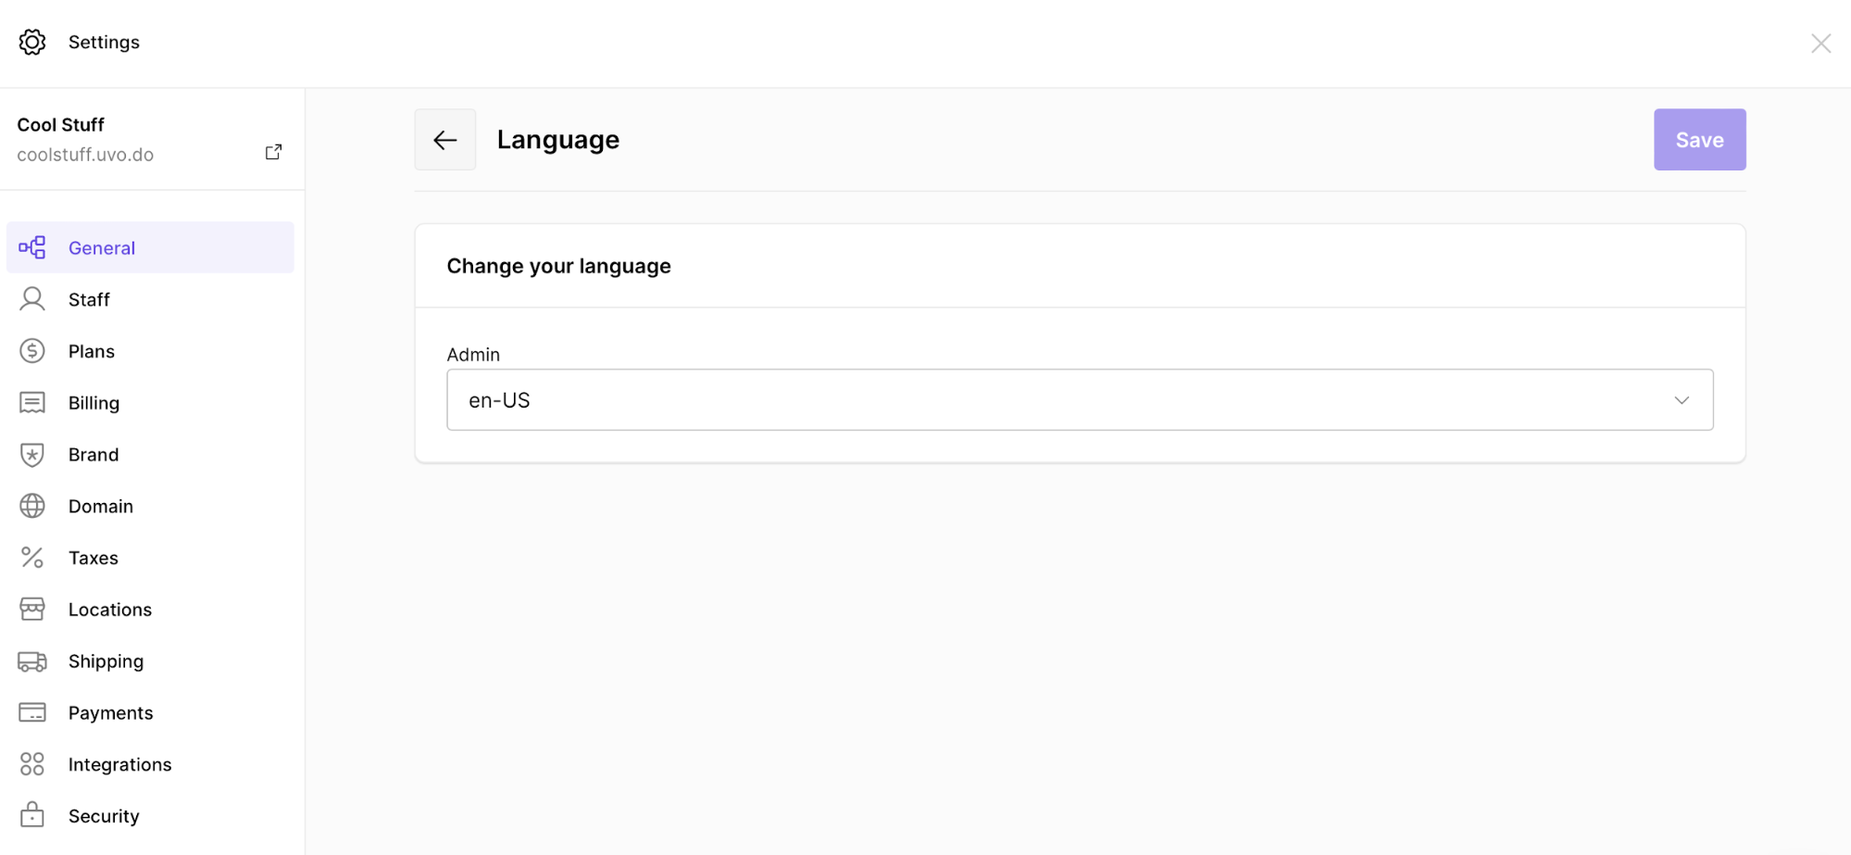Open the coolstuff.uvo.do store in new tab
Image resolution: width=1851 pixels, height=855 pixels.
coord(273,151)
